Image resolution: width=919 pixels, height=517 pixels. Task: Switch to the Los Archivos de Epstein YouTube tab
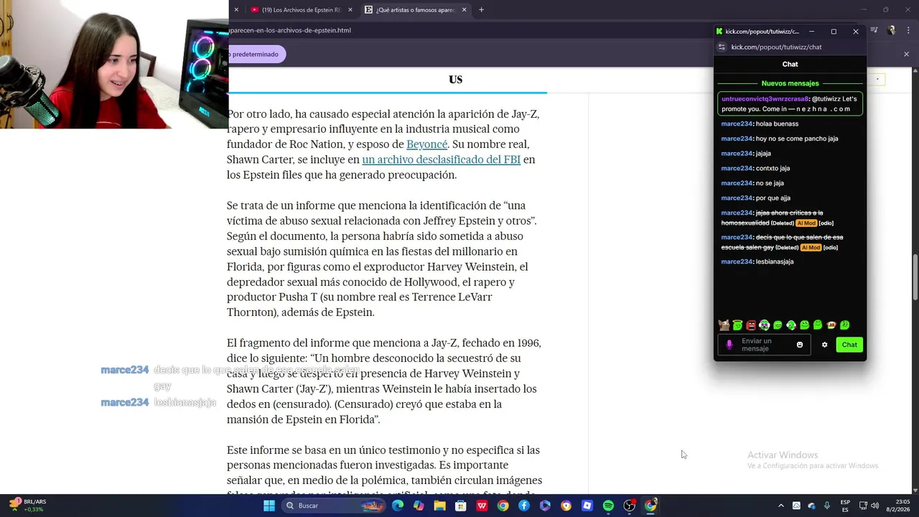[298, 10]
